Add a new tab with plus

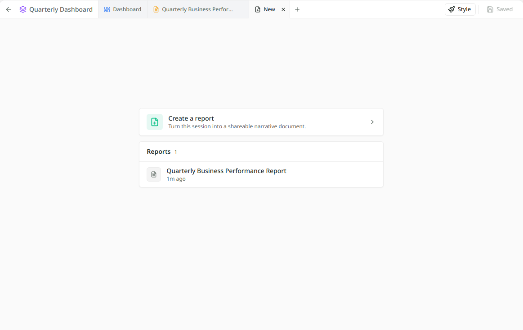(297, 9)
